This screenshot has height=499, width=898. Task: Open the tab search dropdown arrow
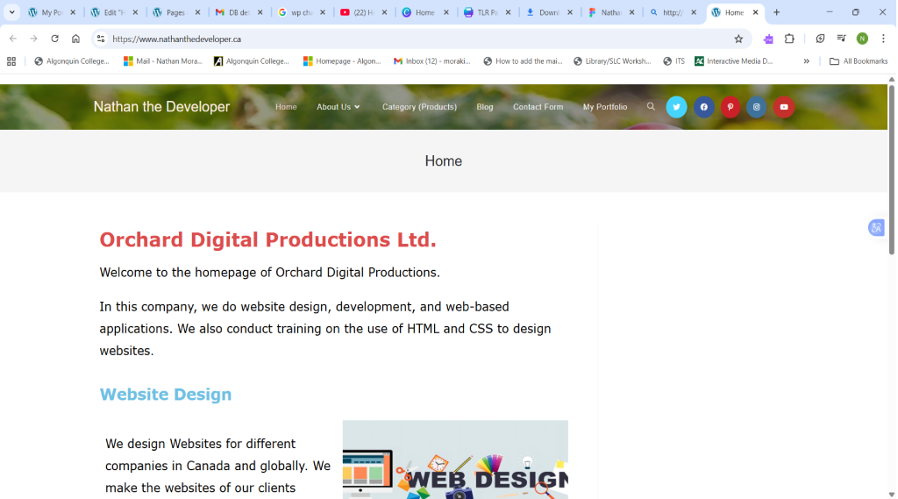(x=12, y=12)
